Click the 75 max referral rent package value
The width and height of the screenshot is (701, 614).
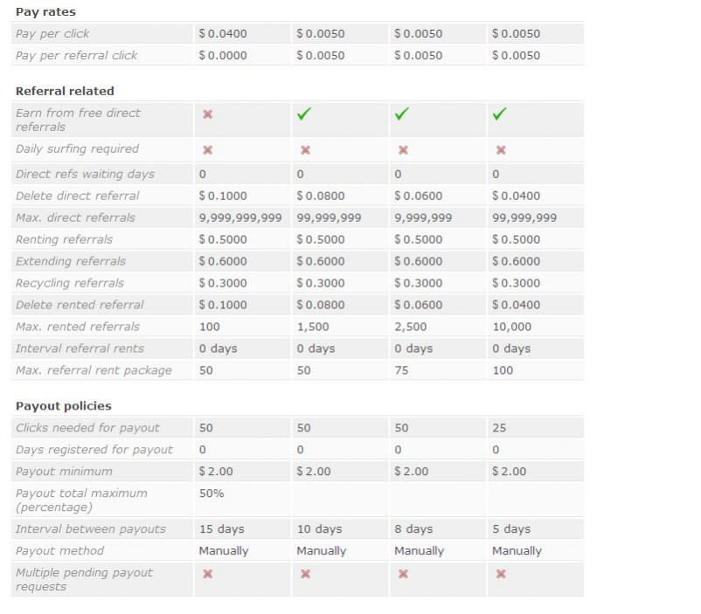click(x=401, y=370)
